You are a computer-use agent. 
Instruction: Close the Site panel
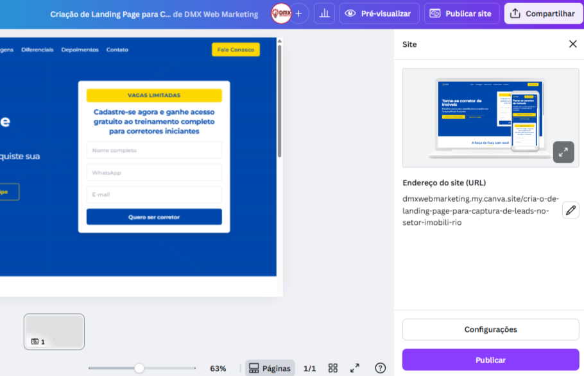(x=572, y=44)
